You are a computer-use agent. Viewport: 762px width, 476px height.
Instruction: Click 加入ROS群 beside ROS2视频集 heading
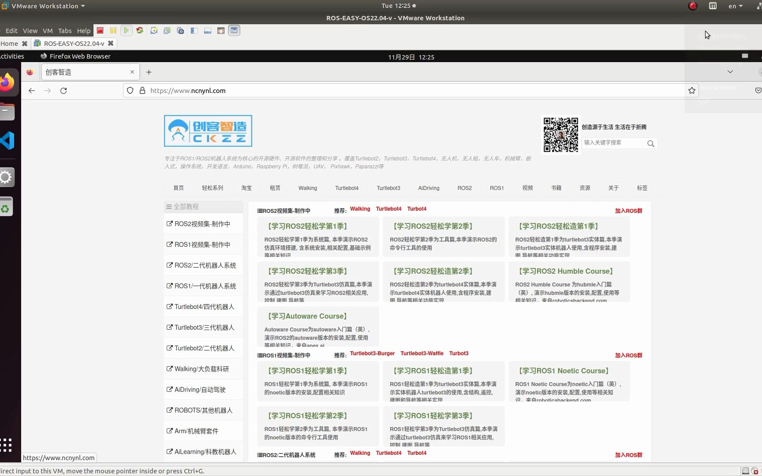click(628, 211)
